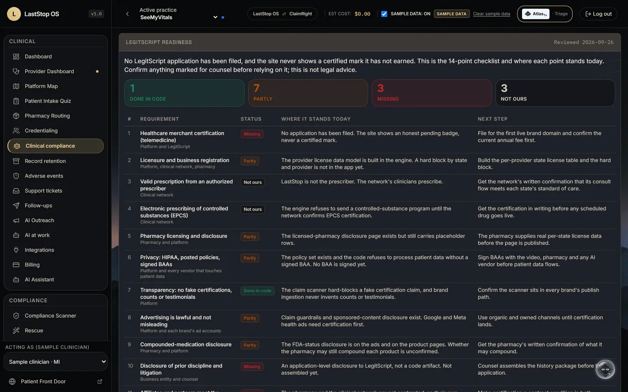Open Dashboard icon in sidebar
Screen dimensions: 628x392
(x=16, y=57)
